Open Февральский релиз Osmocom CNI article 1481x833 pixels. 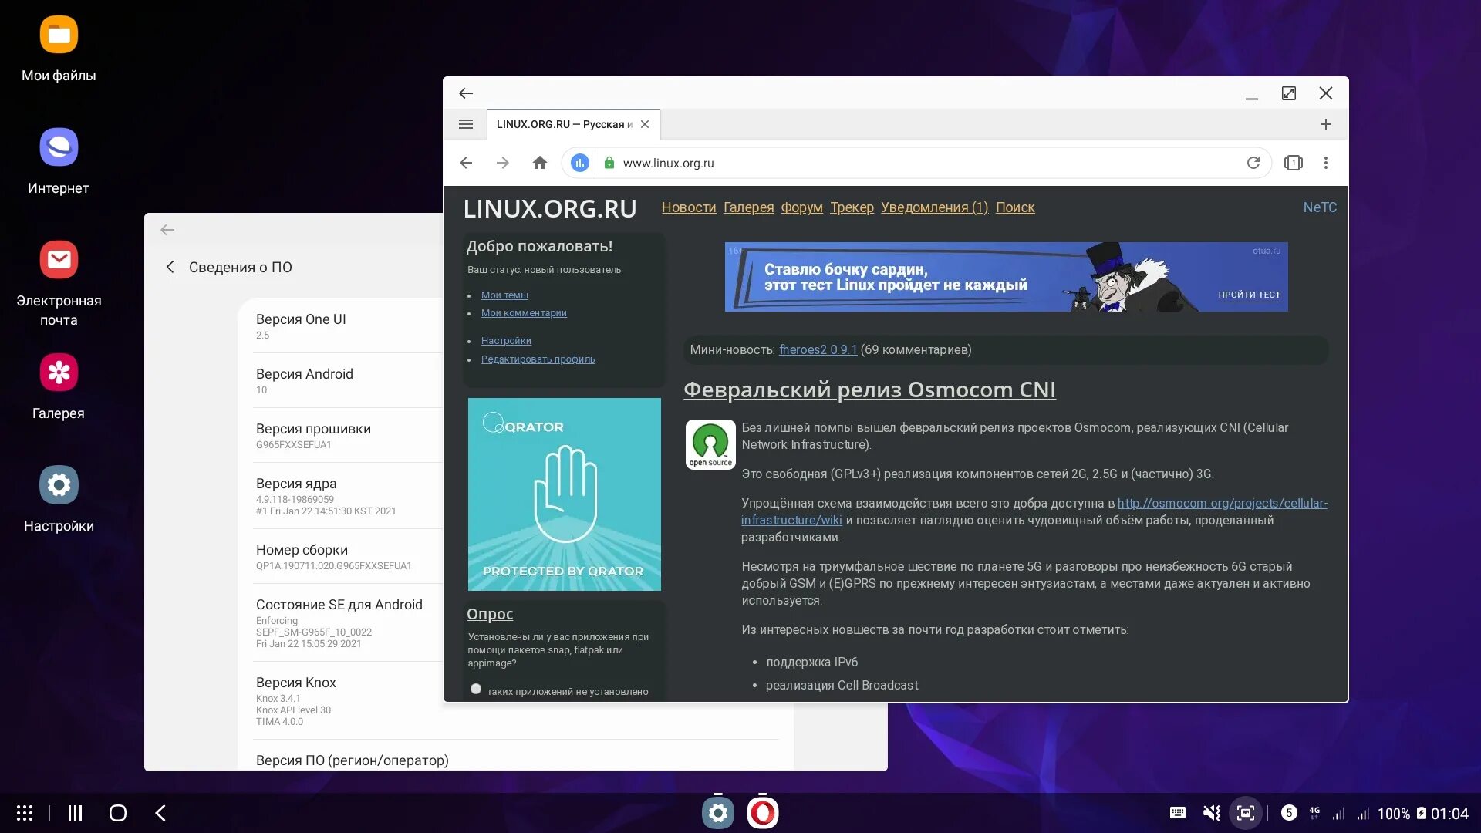click(869, 390)
